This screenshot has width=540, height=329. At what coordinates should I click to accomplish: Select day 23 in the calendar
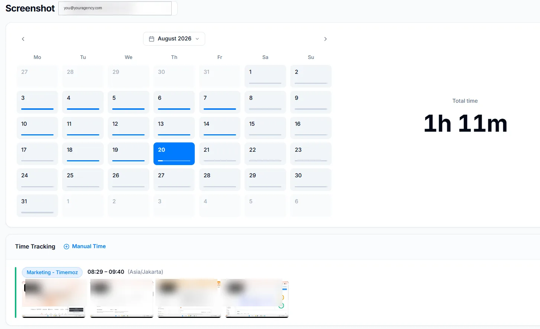(311, 154)
